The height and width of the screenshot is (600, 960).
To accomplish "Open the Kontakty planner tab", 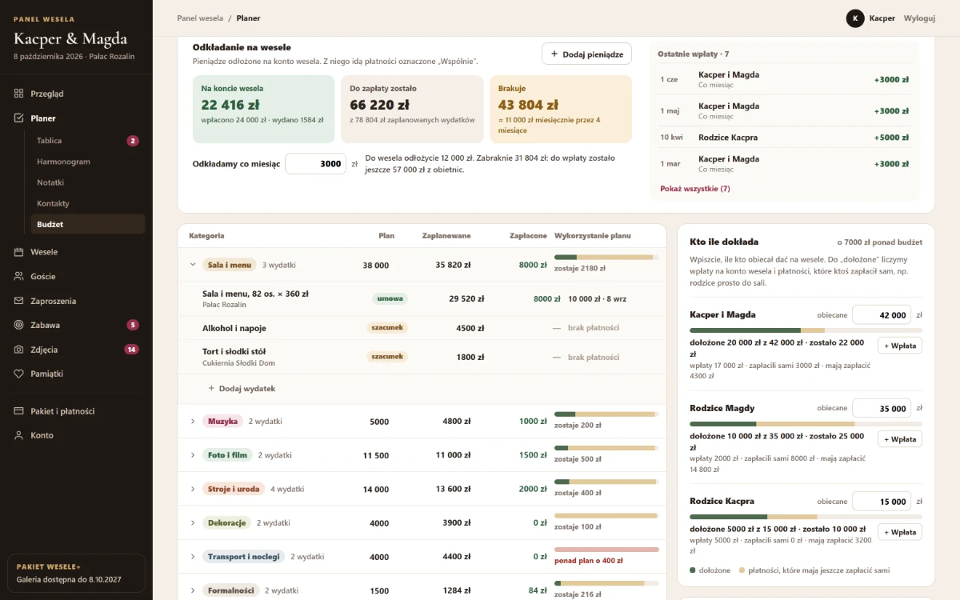I will tap(88, 203).
